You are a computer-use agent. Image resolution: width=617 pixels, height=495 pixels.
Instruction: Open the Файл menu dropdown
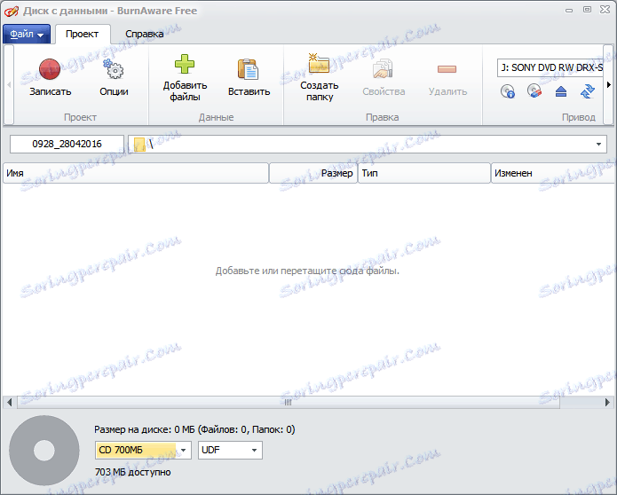27,35
